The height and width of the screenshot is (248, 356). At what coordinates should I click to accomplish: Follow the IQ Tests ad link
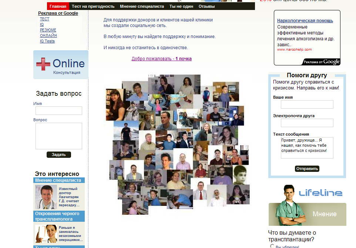point(47,41)
